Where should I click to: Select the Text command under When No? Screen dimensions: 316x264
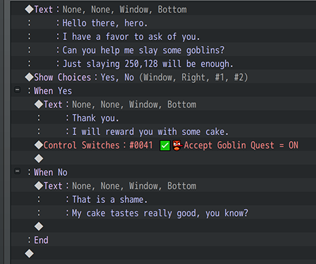[163, 186]
